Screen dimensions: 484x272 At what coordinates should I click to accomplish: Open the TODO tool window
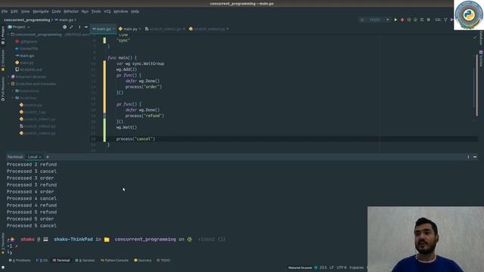[x=163, y=260]
